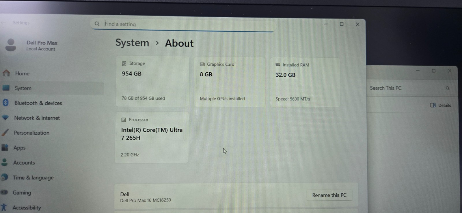Close the Settings window
Viewport: 462px width, 213px height.
tap(357, 24)
